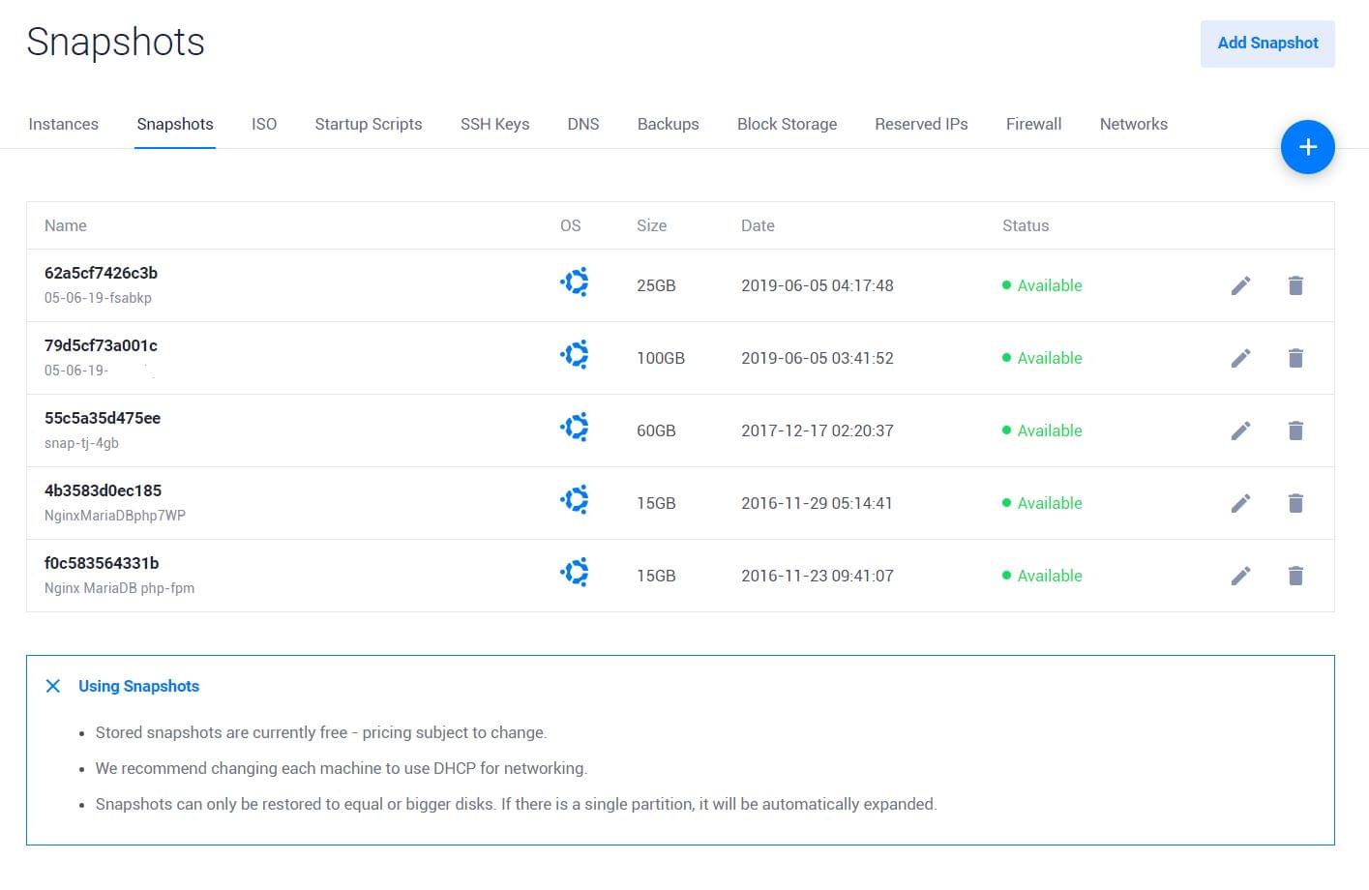Delete the snap-tj-4gb snapshot

point(1295,430)
